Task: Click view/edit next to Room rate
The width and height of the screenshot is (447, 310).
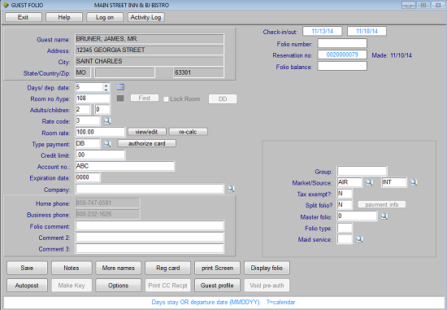Action: 147,132
